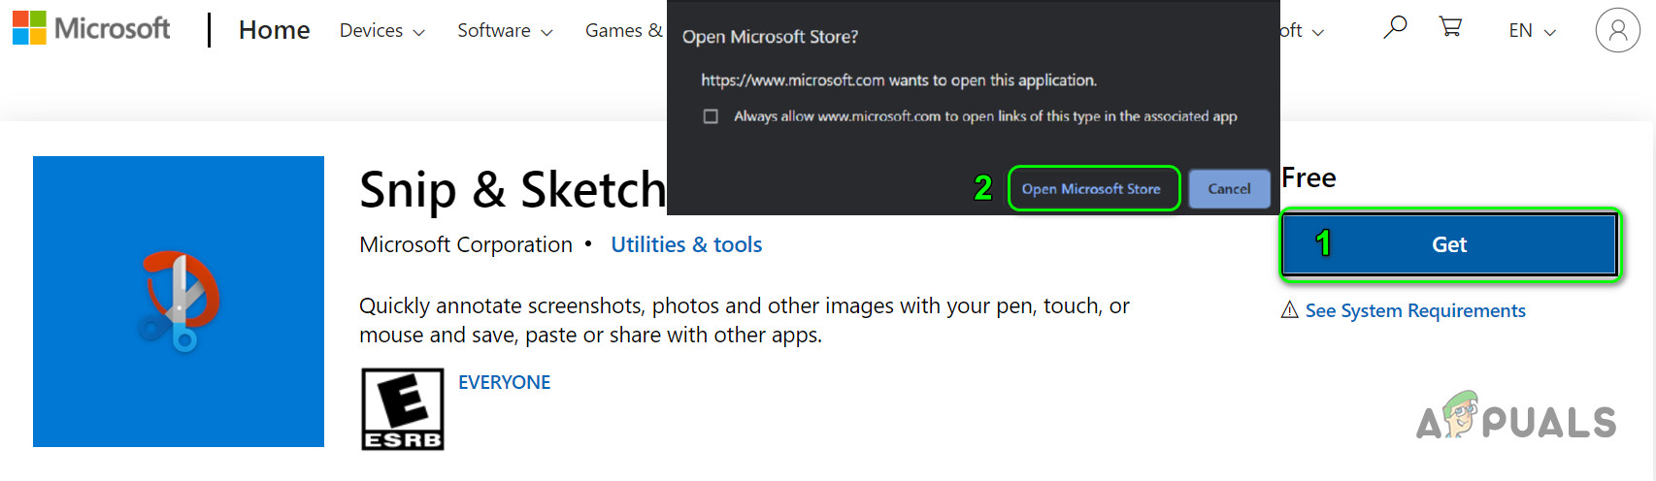
Task: Click the Snip & Sketch app icon
Action: point(179,302)
